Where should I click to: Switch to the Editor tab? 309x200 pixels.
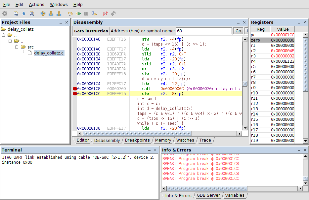pyautogui.click(x=83, y=140)
